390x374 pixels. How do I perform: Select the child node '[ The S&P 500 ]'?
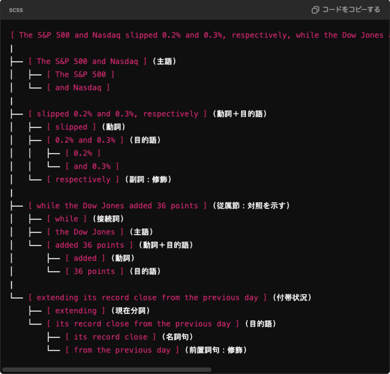[x=81, y=74]
